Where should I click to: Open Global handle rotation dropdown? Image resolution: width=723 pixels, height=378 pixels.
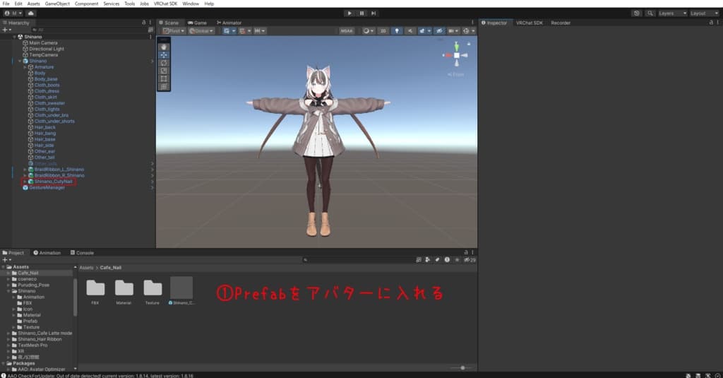click(201, 31)
